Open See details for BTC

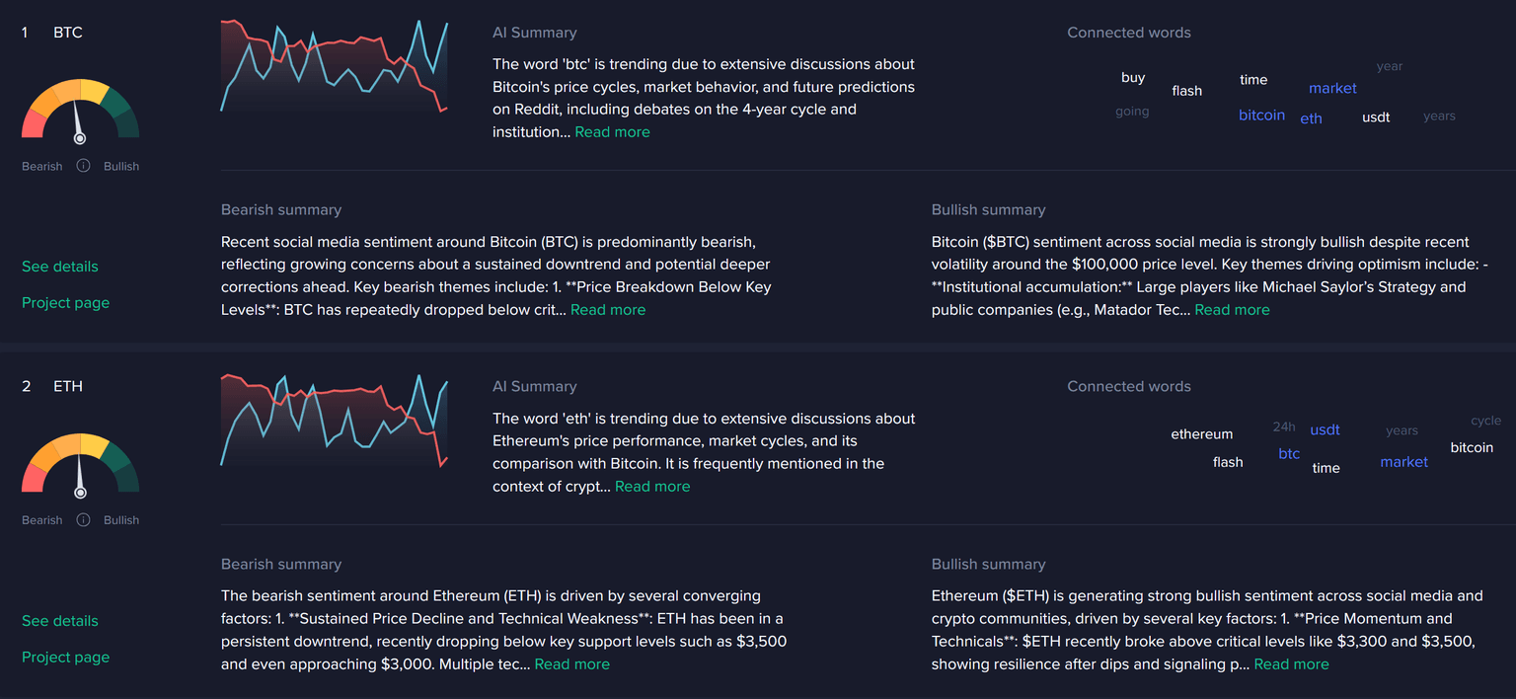tap(60, 267)
